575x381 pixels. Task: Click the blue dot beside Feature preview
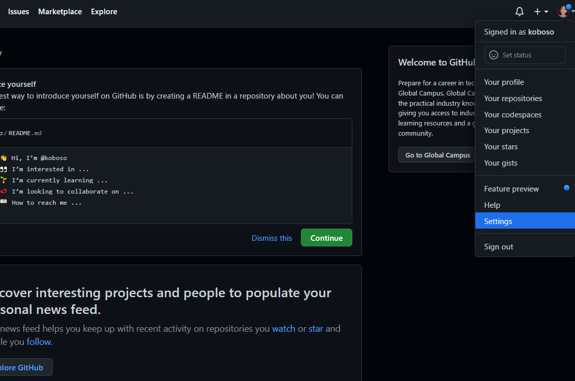566,188
